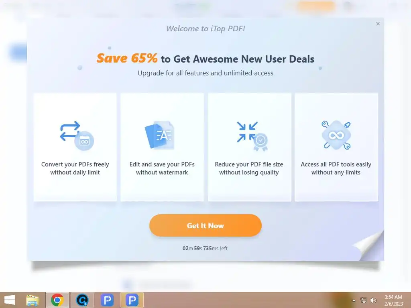Select Edit and save PDFs without watermark text
This screenshot has width=411, height=308.
click(x=162, y=168)
